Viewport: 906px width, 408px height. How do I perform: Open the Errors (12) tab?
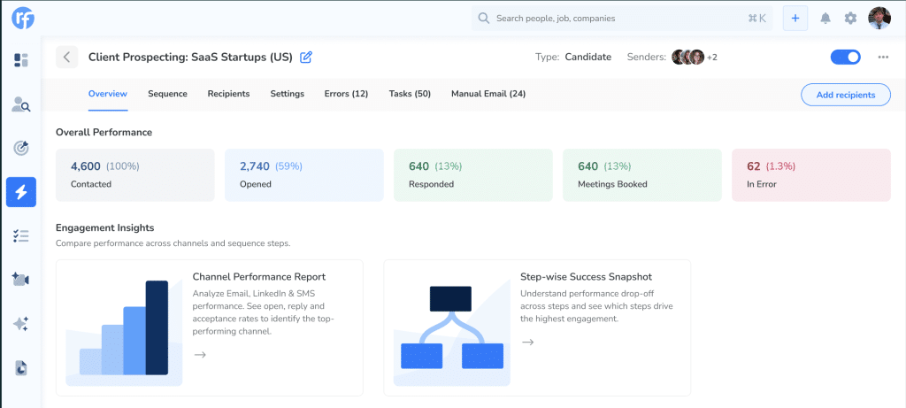tap(346, 94)
